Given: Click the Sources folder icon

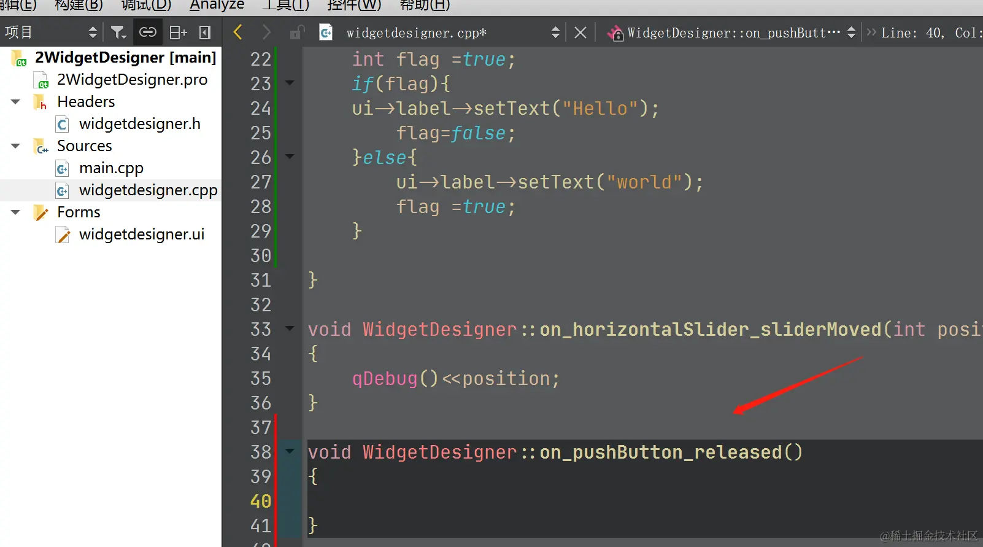Looking at the screenshot, I should pos(41,147).
